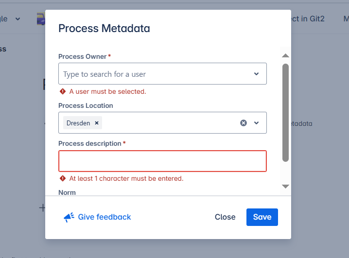
Task: Remove the Dresden tag with its x
Action: click(97, 123)
